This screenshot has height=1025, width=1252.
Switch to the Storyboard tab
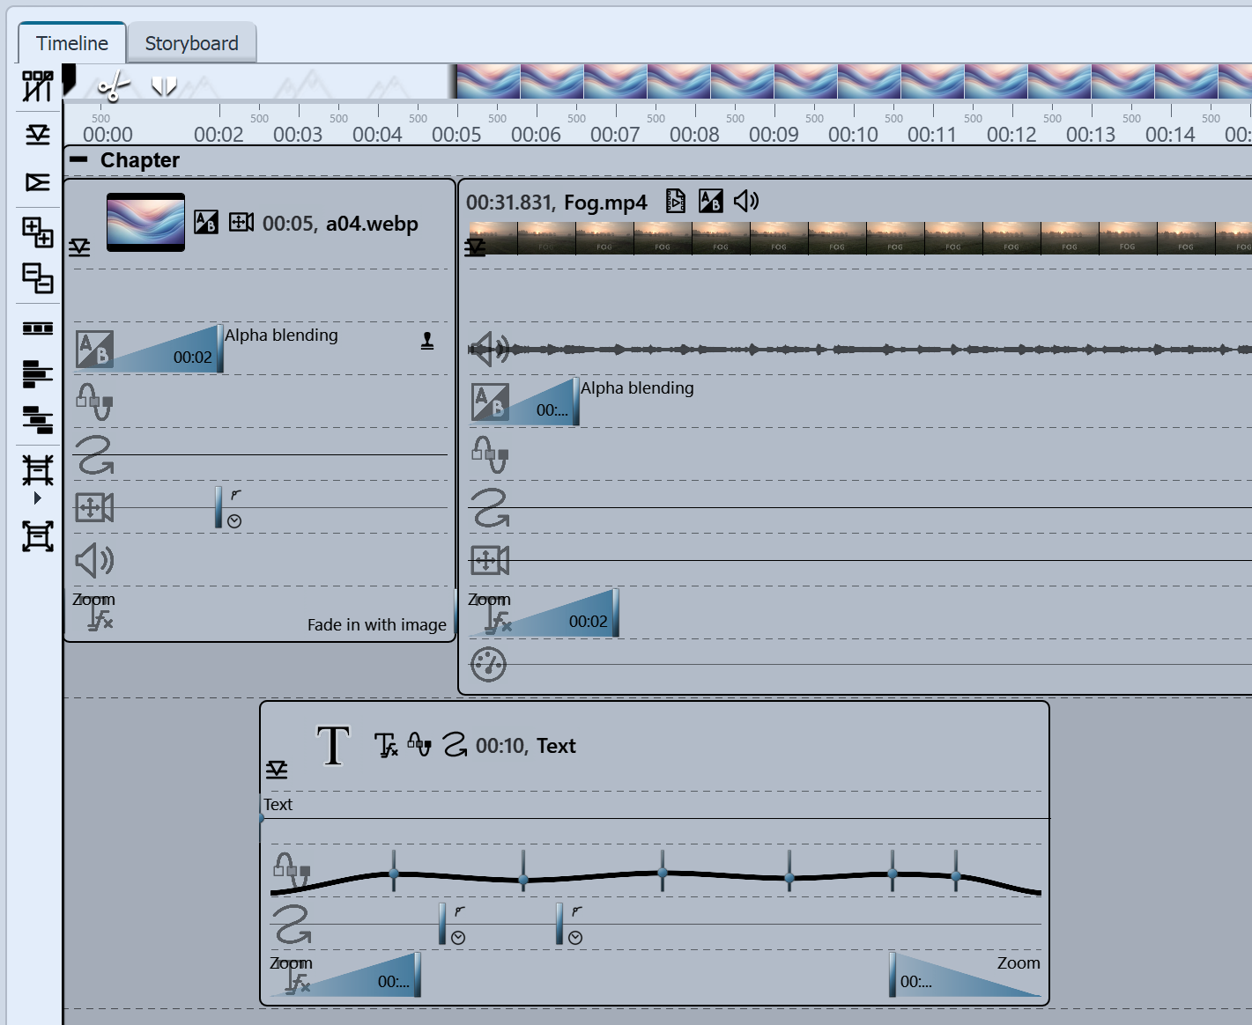click(x=191, y=42)
